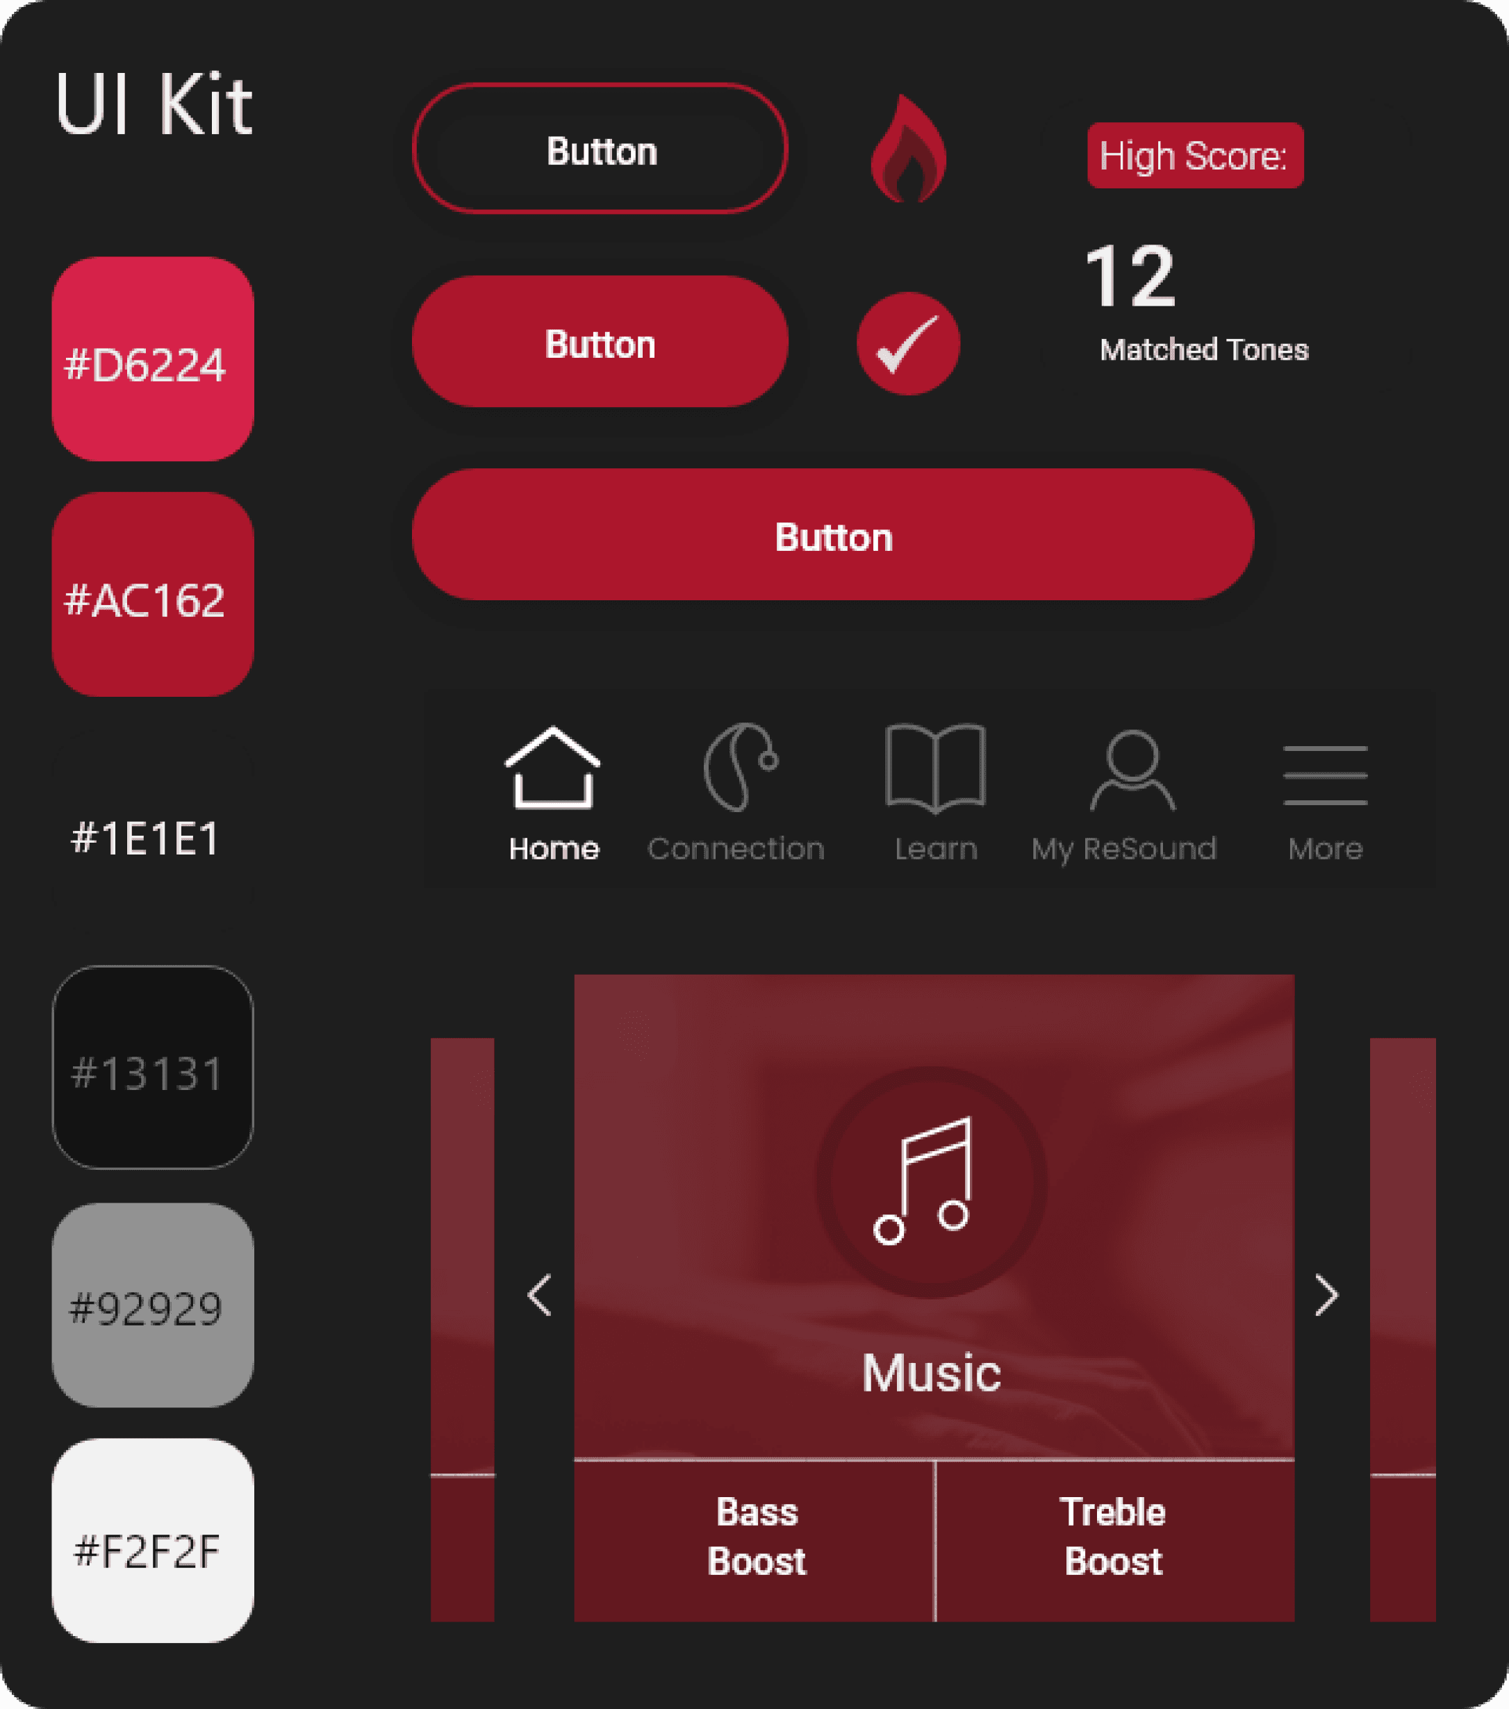The image size is (1509, 1709).
Task: Navigate to previous Music card
Action: [x=542, y=1292]
